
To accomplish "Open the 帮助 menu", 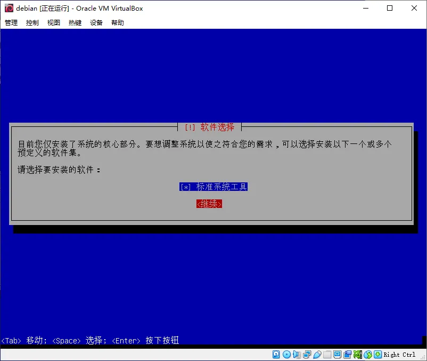I will 118,22.
